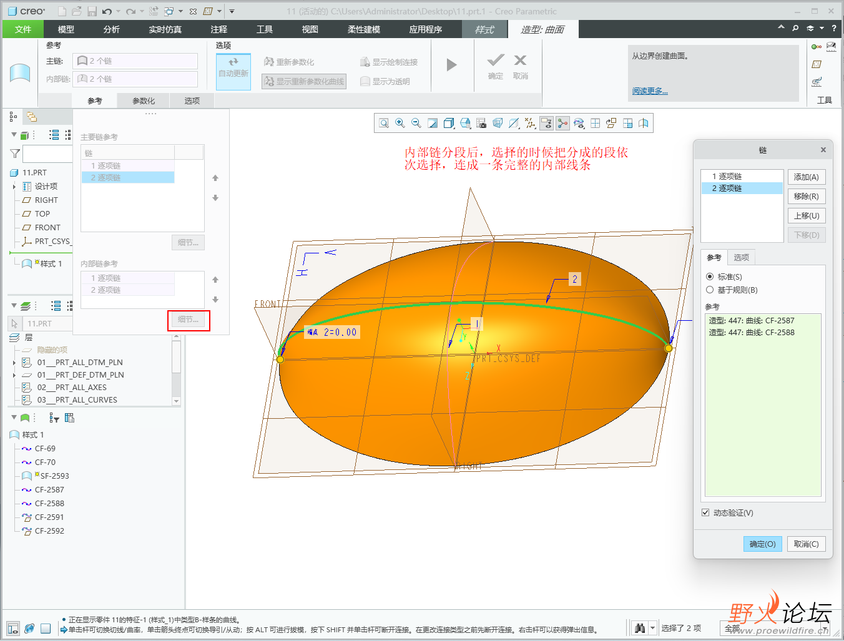Select SF-2593 in style tree
The width and height of the screenshot is (844, 641).
pos(54,476)
